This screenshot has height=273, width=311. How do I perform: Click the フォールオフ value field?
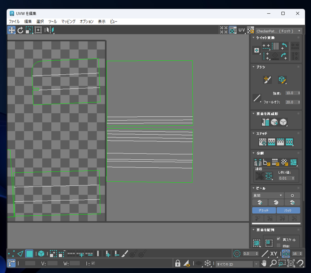point(291,102)
